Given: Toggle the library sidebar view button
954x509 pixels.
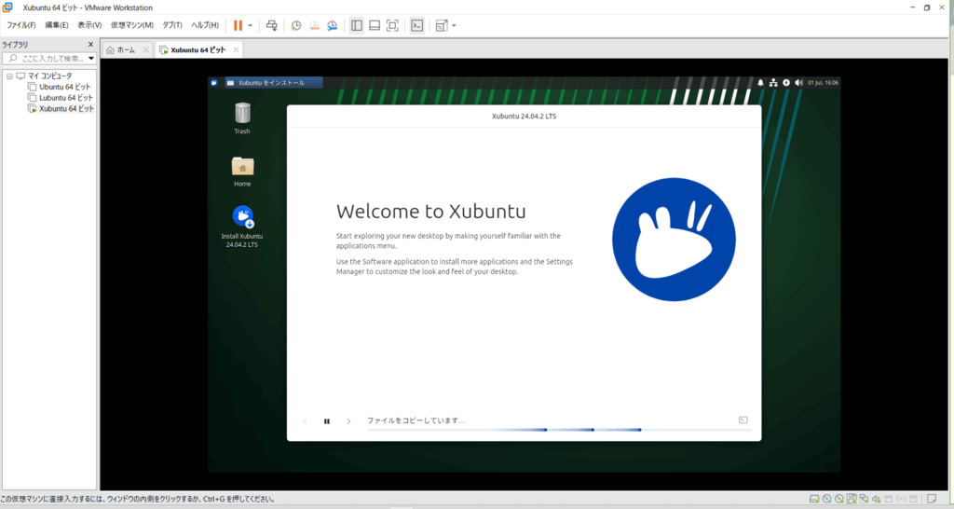Looking at the screenshot, I should [356, 25].
